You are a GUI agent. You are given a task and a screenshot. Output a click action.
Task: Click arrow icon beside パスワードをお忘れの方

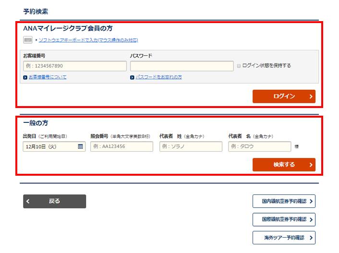click(132, 77)
